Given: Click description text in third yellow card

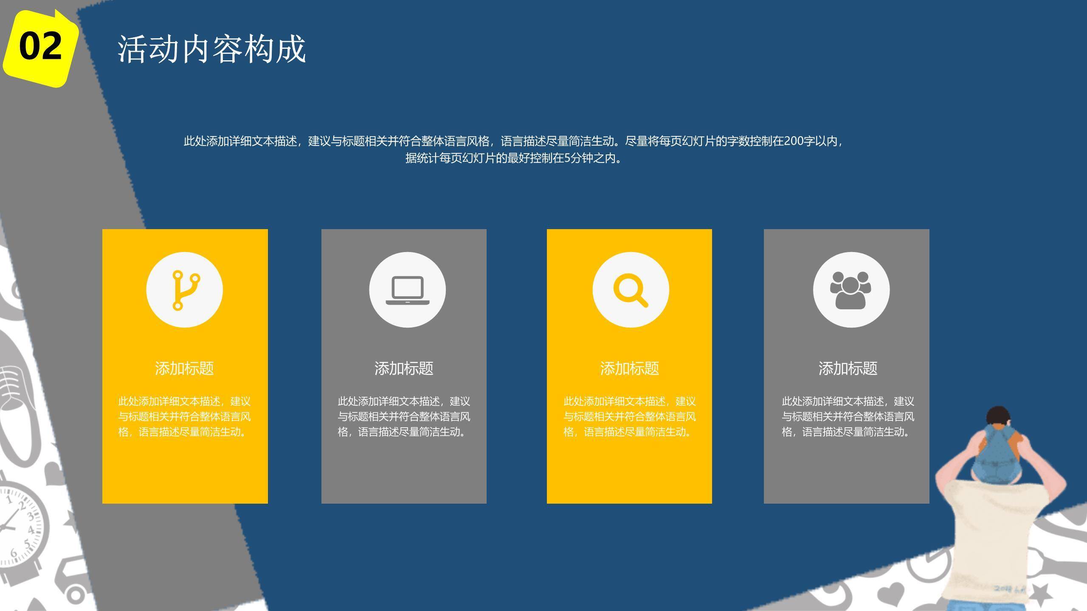Looking at the screenshot, I should [x=629, y=416].
